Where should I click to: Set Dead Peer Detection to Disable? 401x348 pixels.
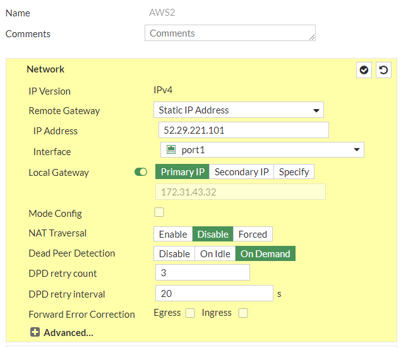[174, 253]
